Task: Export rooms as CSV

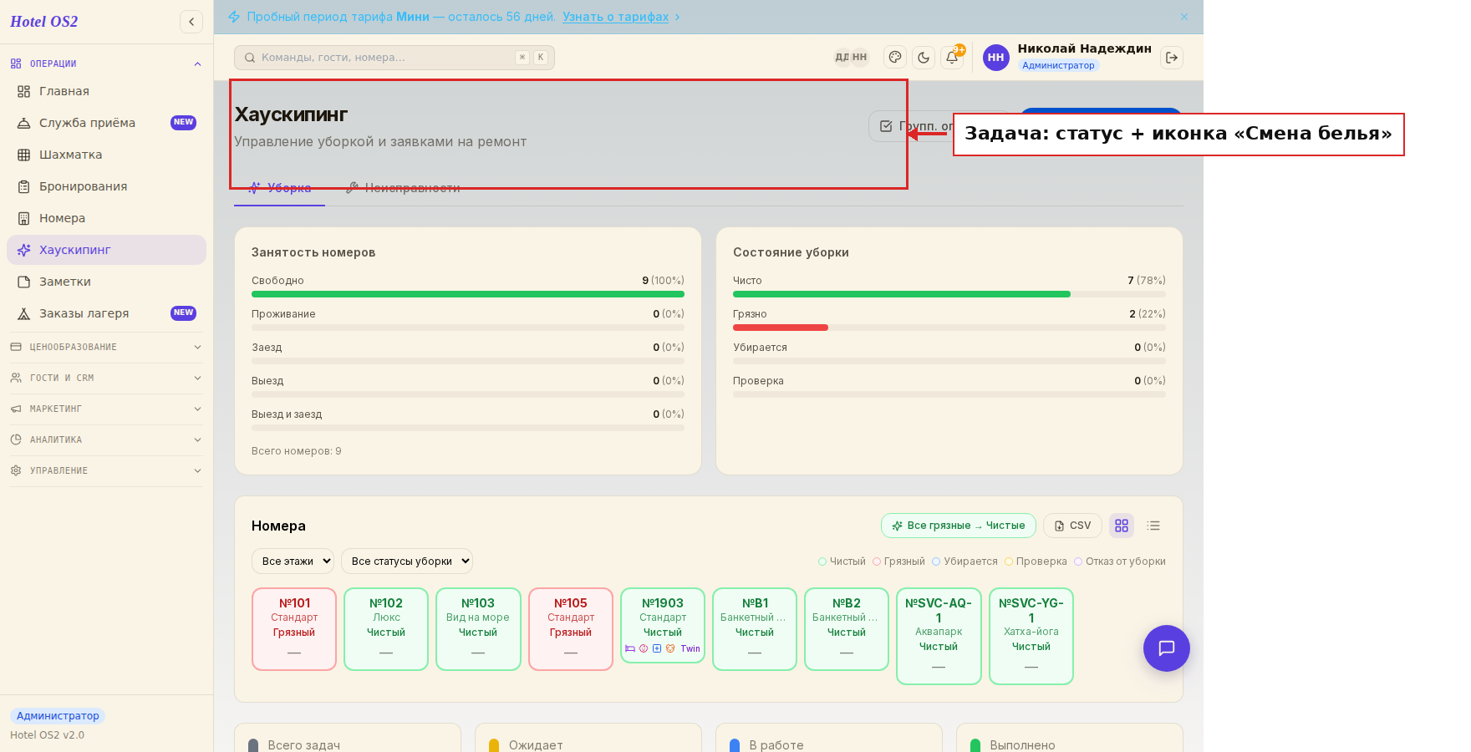Action: point(1072,526)
